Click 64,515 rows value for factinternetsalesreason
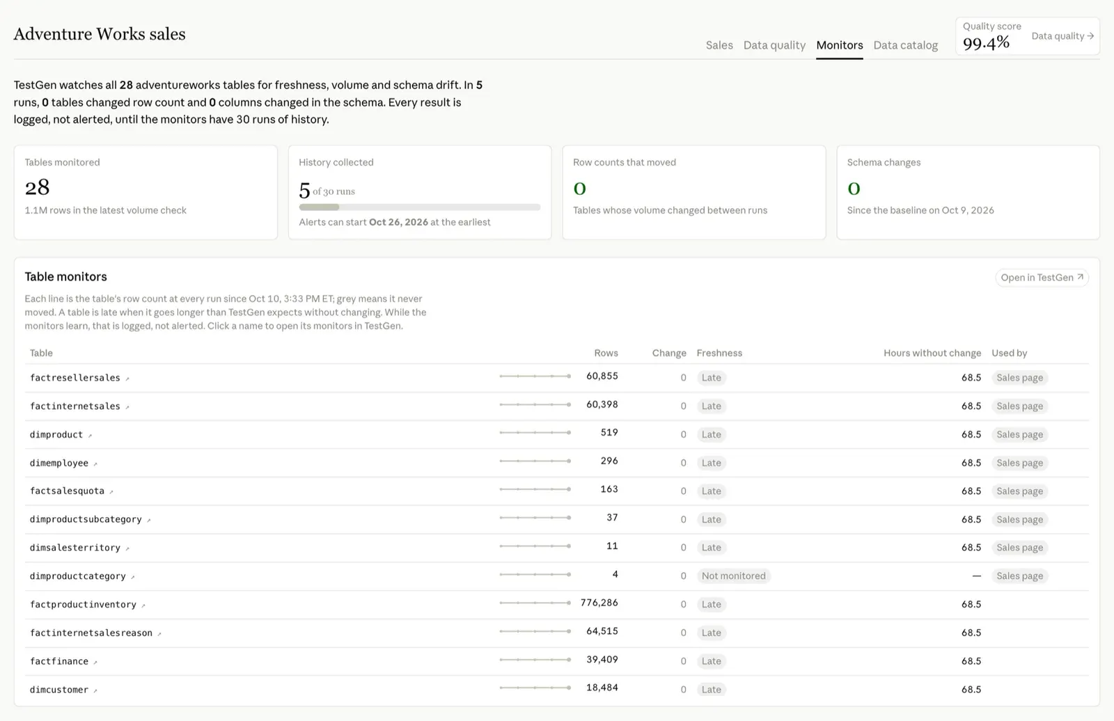Image resolution: width=1114 pixels, height=721 pixels. coord(602,631)
